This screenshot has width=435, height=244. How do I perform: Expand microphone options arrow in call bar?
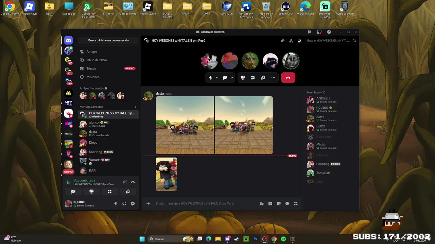217,78
